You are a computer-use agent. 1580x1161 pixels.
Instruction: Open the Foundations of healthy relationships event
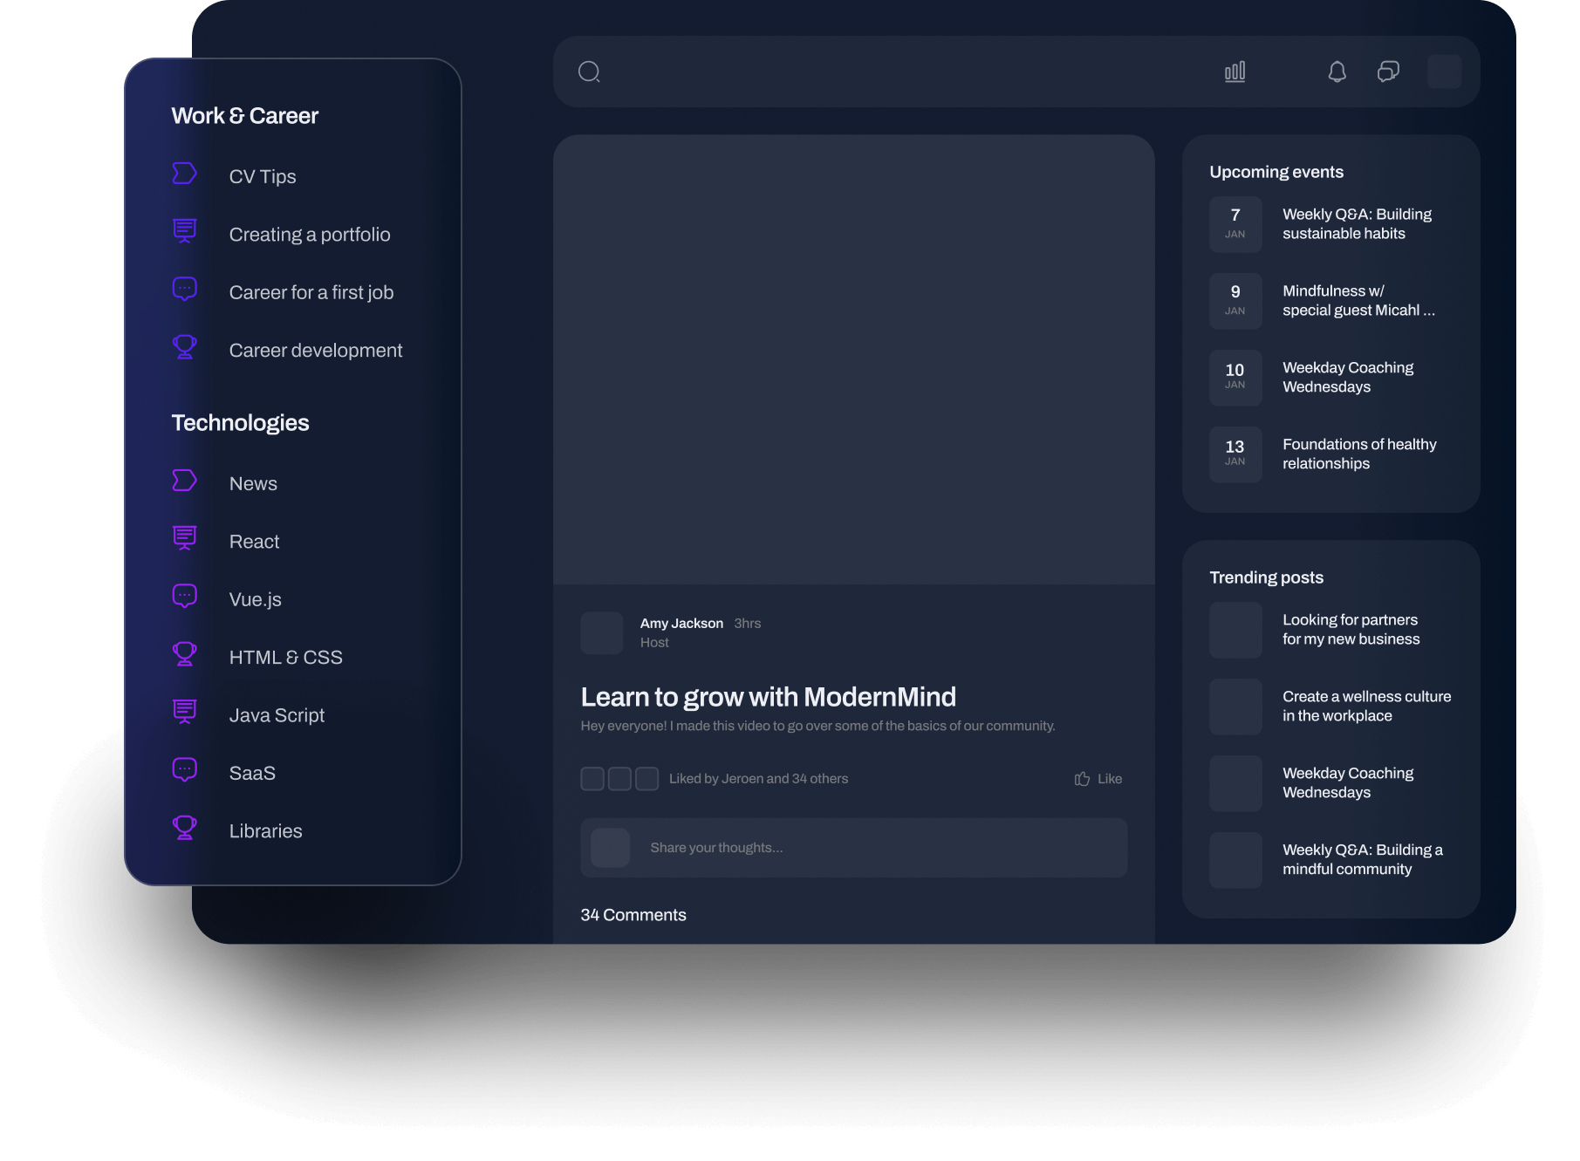pyautogui.click(x=1358, y=454)
